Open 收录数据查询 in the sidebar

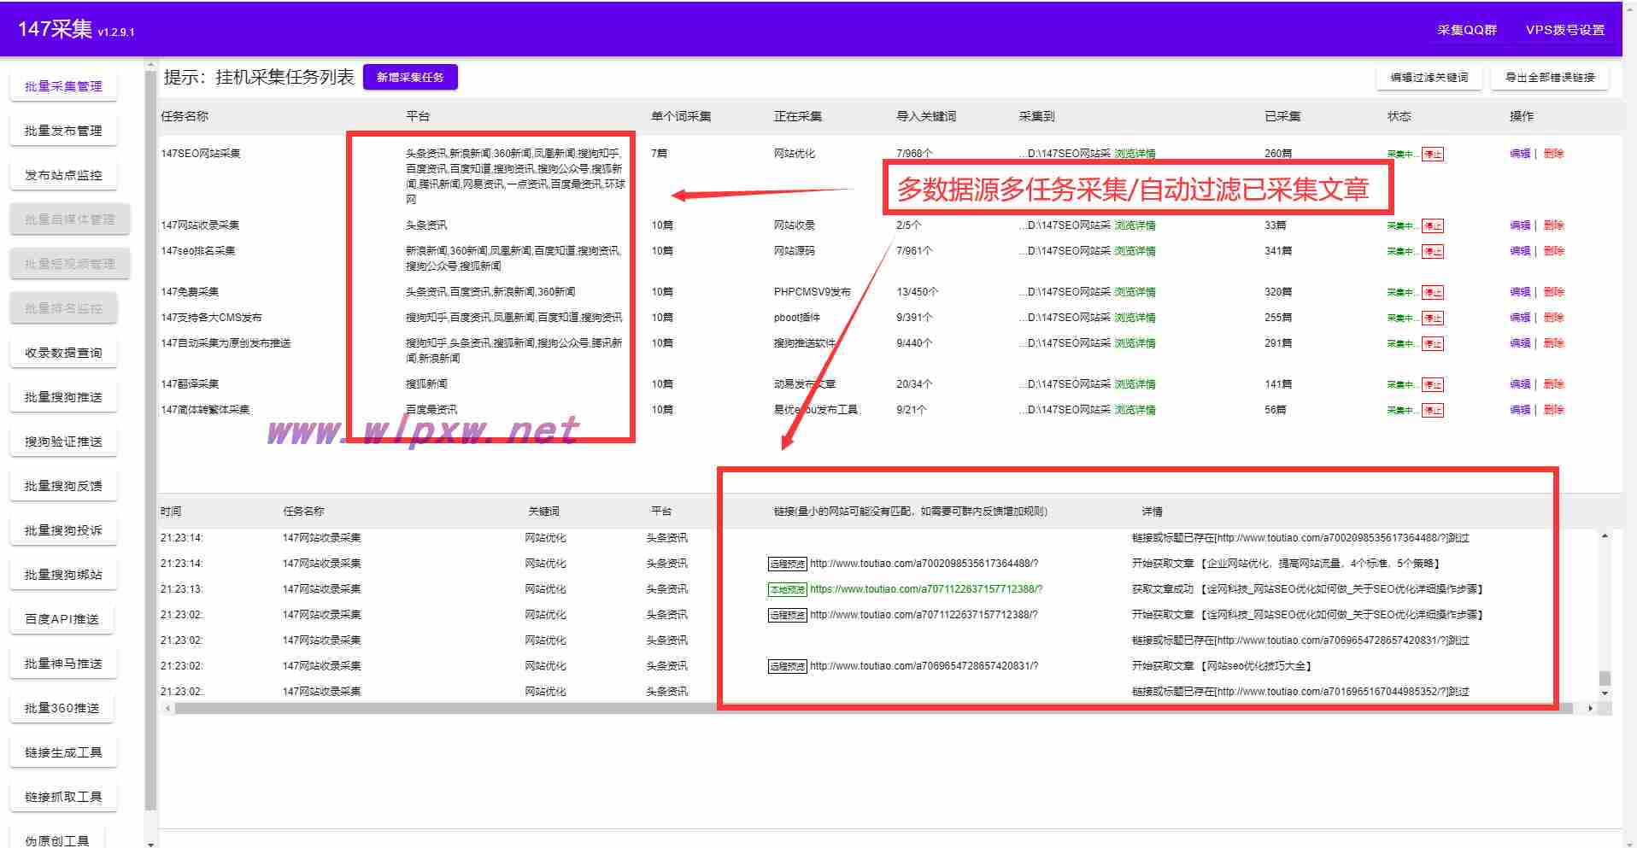coord(63,353)
